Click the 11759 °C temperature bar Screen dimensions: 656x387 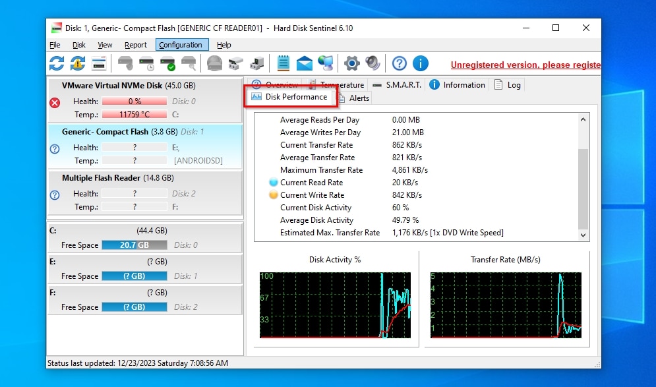point(134,114)
